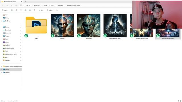Open edit 1 pinned sidebar folder
This screenshot has width=182, height=102.
[6, 57]
